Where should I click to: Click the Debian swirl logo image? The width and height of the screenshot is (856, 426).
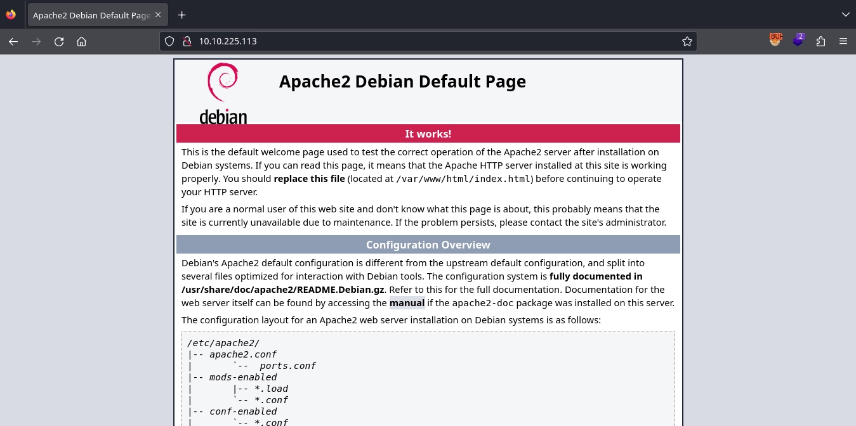[223, 93]
